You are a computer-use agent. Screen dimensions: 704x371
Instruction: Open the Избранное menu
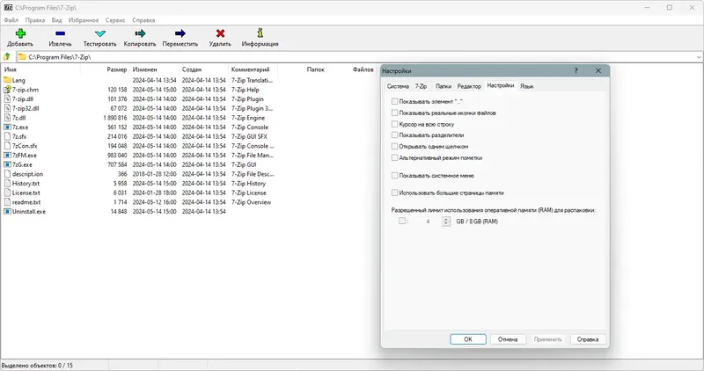click(84, 20)
